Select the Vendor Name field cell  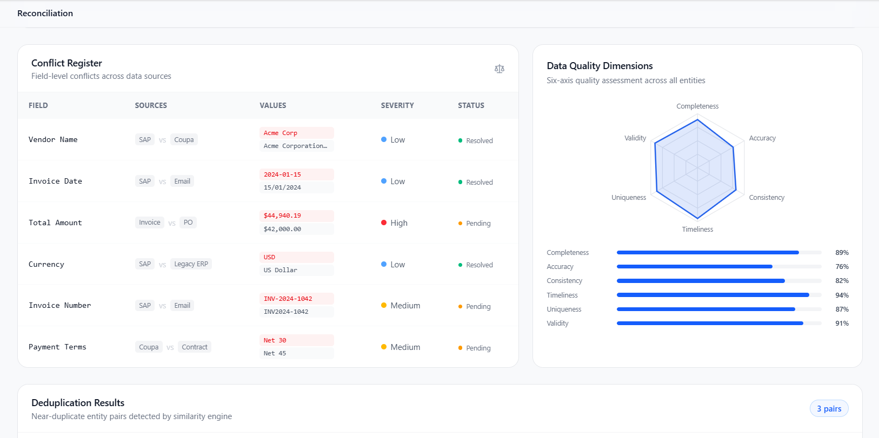point(53,139)
